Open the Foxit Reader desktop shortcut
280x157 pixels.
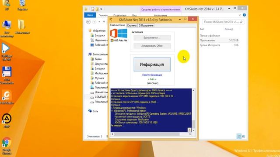(7, 97)
